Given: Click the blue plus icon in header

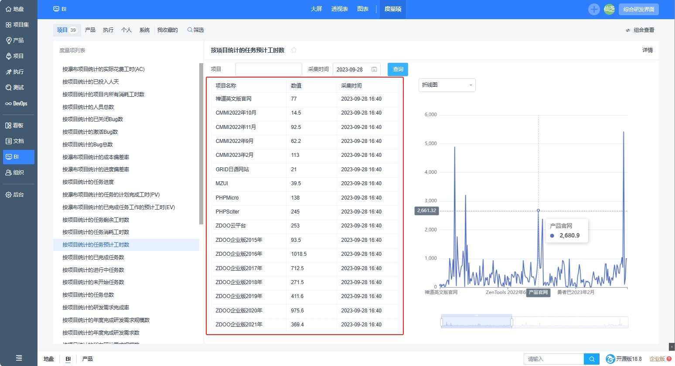Looking at the screenshot, I should pos(594,9).
